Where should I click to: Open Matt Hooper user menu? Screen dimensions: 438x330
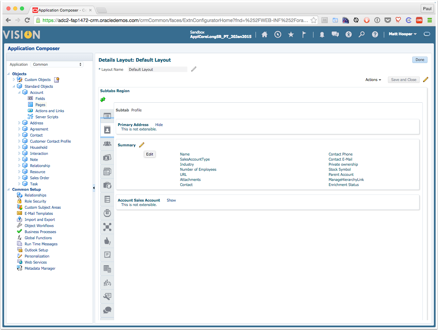coord(402,34)
